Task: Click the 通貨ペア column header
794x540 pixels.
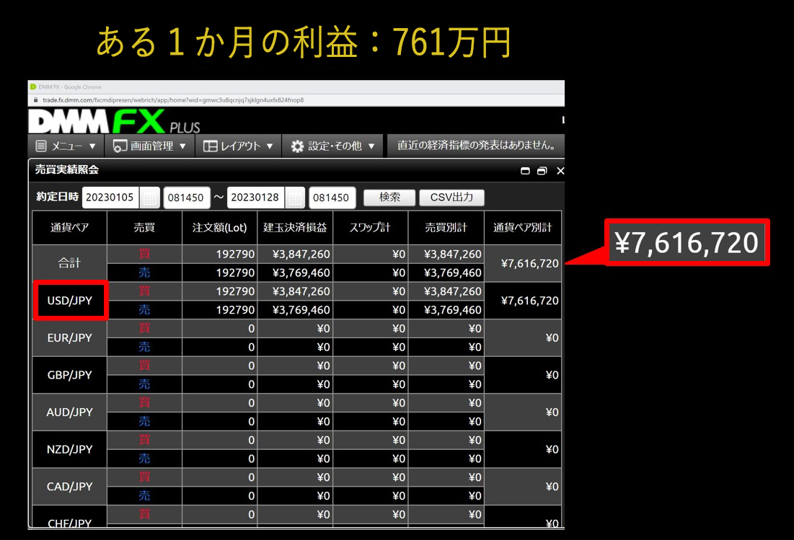Action: 70,228
